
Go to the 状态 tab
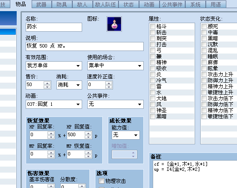point(129,5)
